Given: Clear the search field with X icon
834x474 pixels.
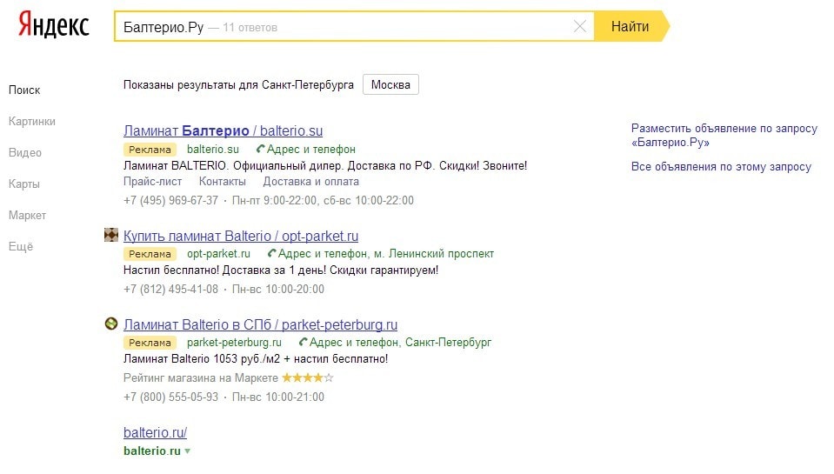Looking at the screenshot, I should point(580,27).
